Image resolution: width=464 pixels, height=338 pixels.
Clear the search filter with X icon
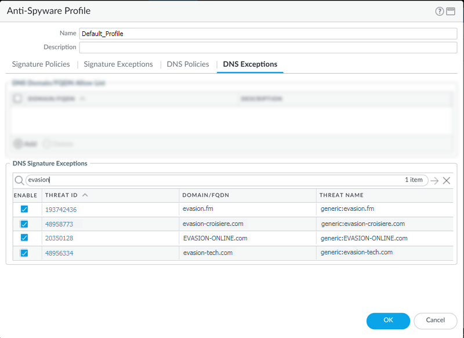coord(447,181)
